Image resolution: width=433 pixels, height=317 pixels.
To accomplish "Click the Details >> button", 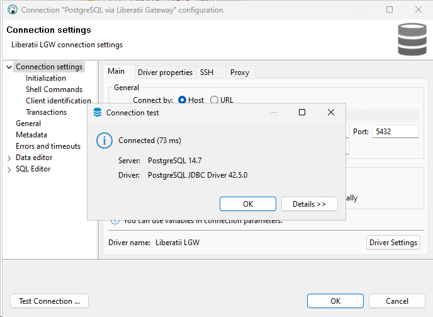I will coord(309,204).
